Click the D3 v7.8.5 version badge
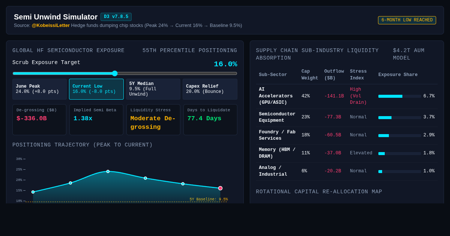The image size is (450, 236). coord(116,17)
